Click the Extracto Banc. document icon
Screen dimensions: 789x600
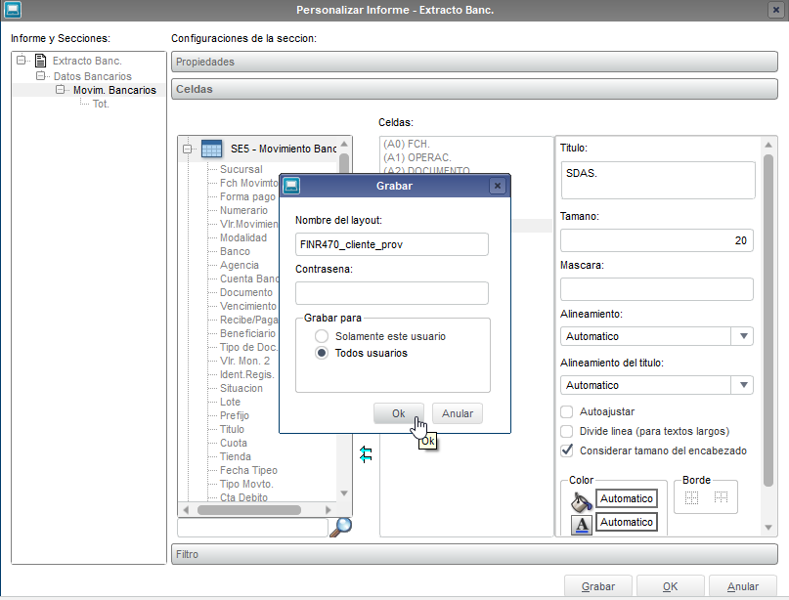(41, 61)
